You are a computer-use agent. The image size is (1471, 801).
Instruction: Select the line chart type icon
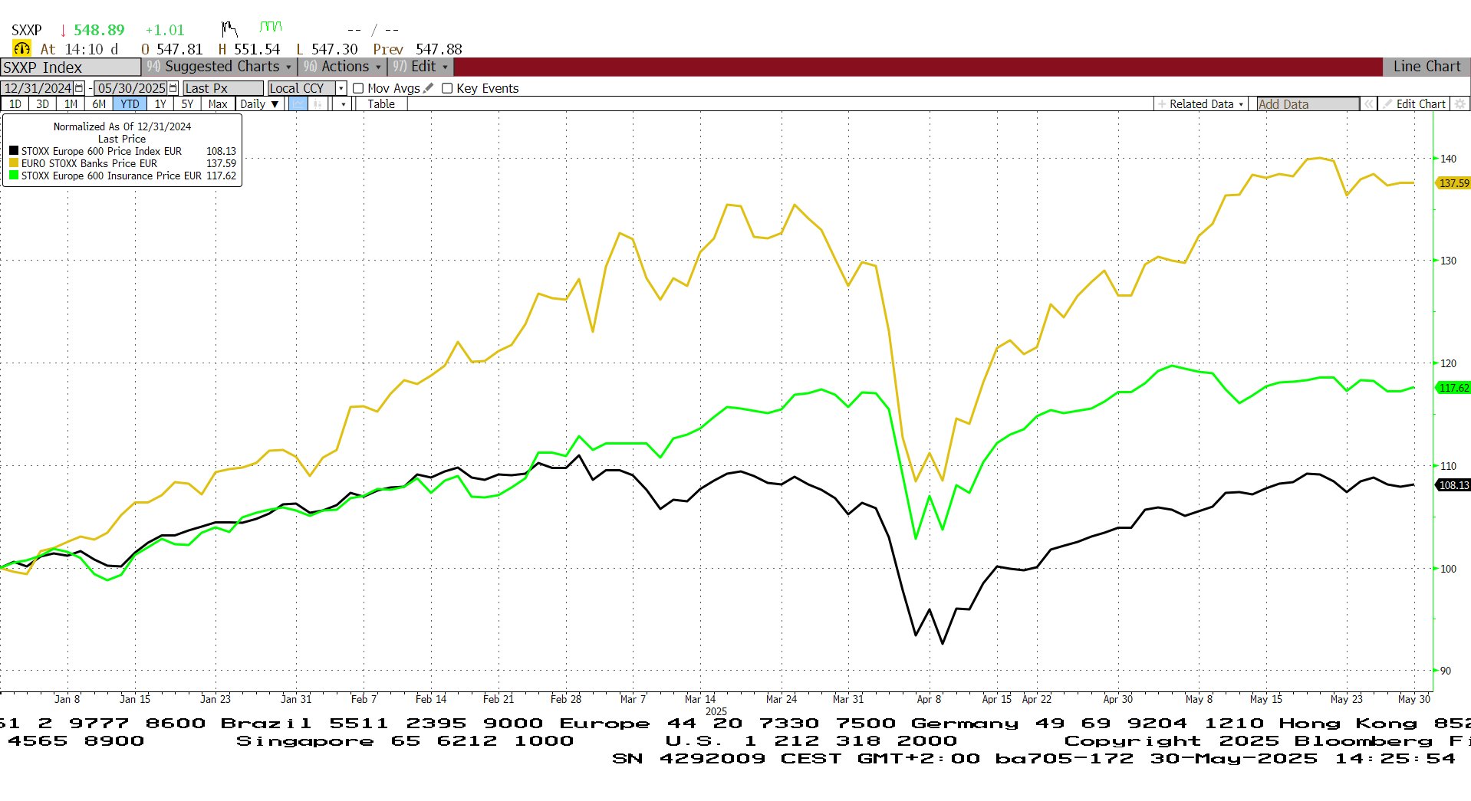pos(298,104)
